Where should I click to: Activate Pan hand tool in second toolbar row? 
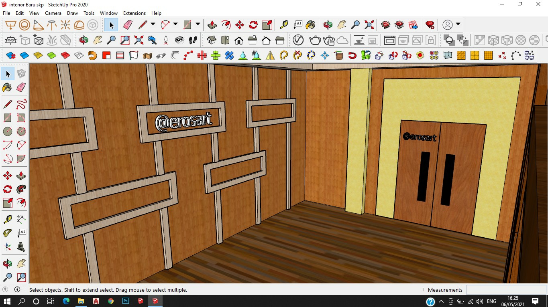pyautogui.click(x=98, y=40)
